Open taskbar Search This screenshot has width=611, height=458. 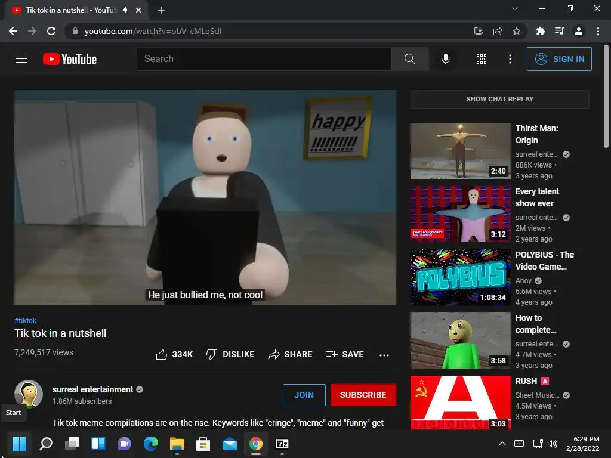coord(46,444)
